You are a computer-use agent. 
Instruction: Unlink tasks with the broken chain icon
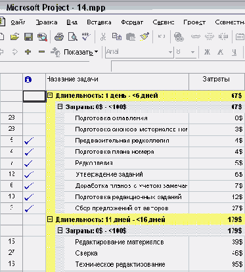[x=210, y=37]
